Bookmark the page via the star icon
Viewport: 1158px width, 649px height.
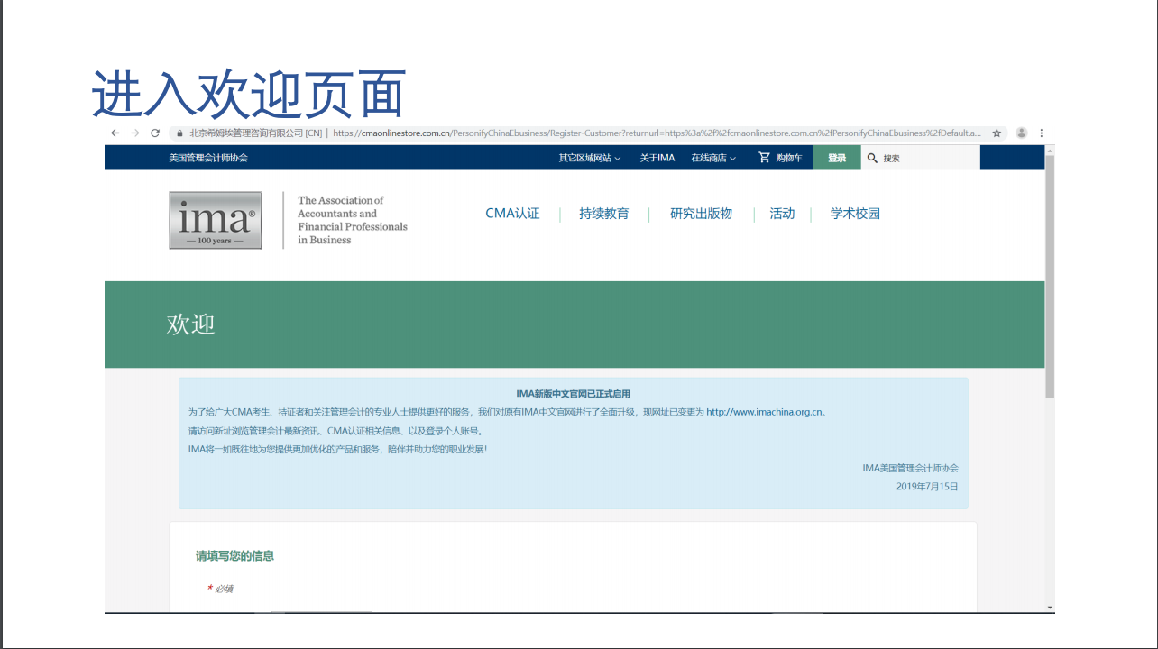(x=996, y=132)
